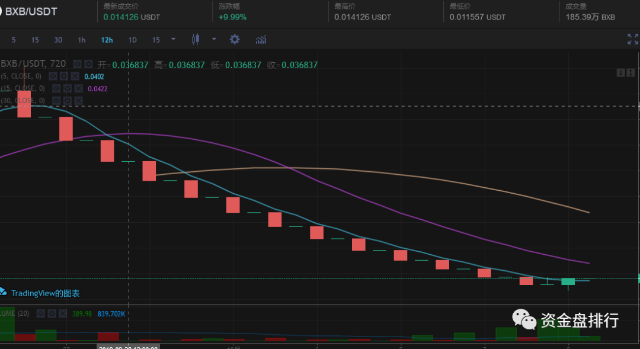Open the indicators chart icon
This screenshot has width=640, height=349.
[261, 40]
